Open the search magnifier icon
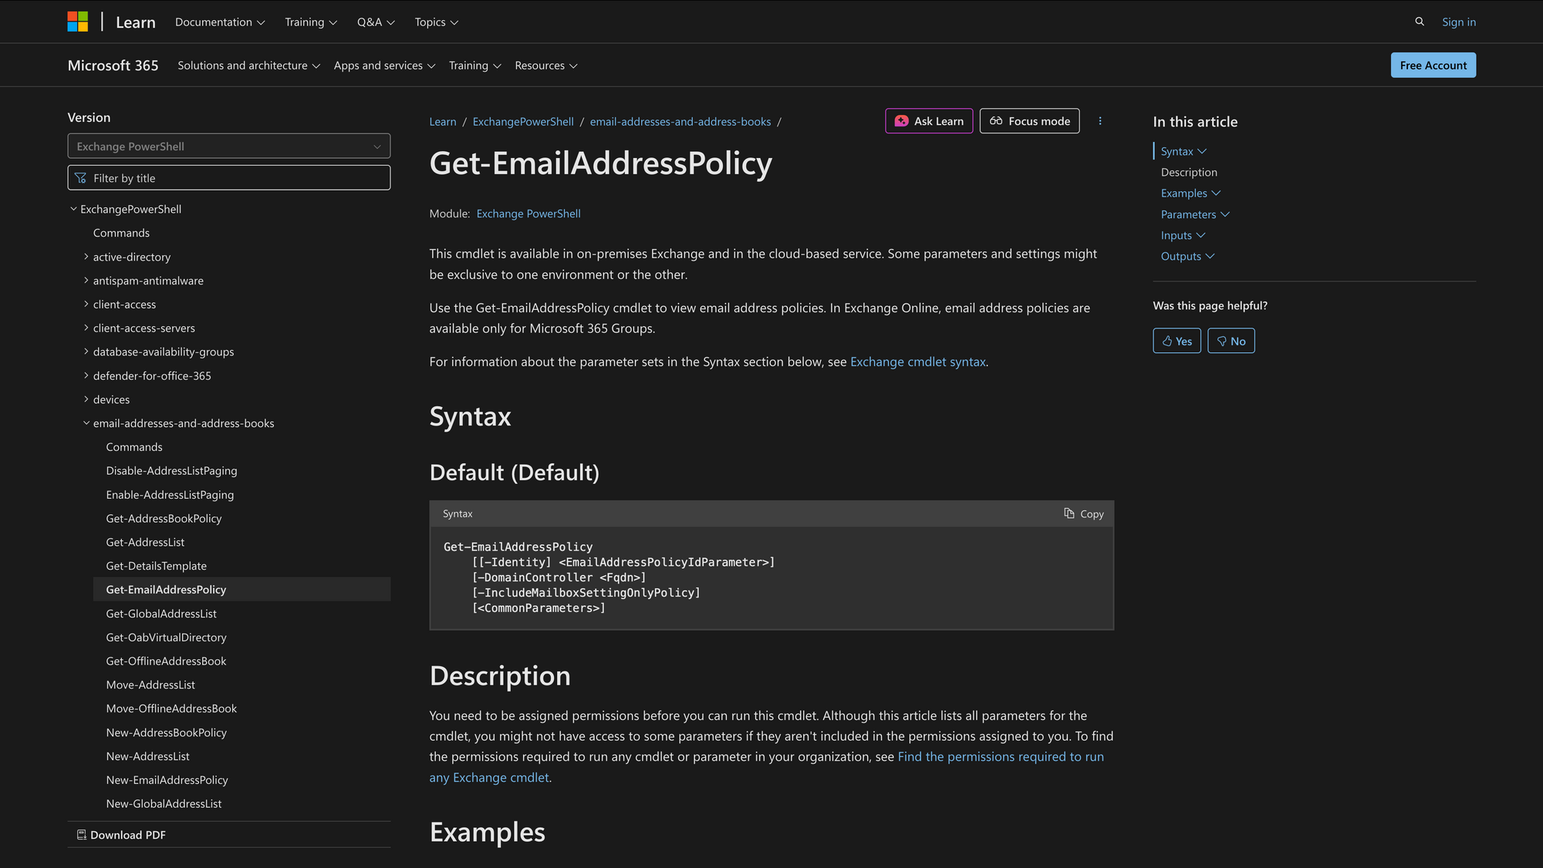This screenshot has height=868, width=1543. pos(1419,22)
